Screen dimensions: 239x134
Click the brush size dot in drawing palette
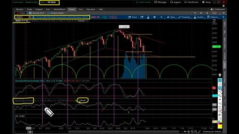[220, 100]
